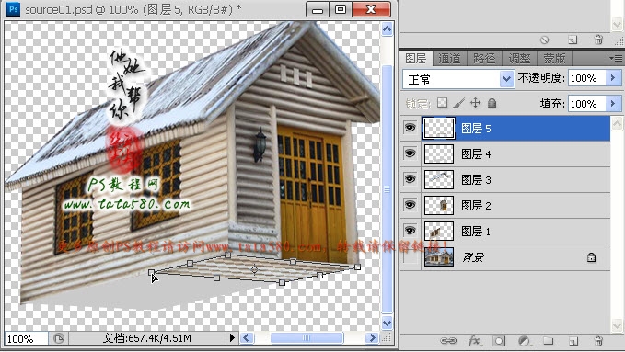Image resolution: width=625 pixels, height=352 pixels.
Task: Click the background layer lock icon
Action: point(591,257)
